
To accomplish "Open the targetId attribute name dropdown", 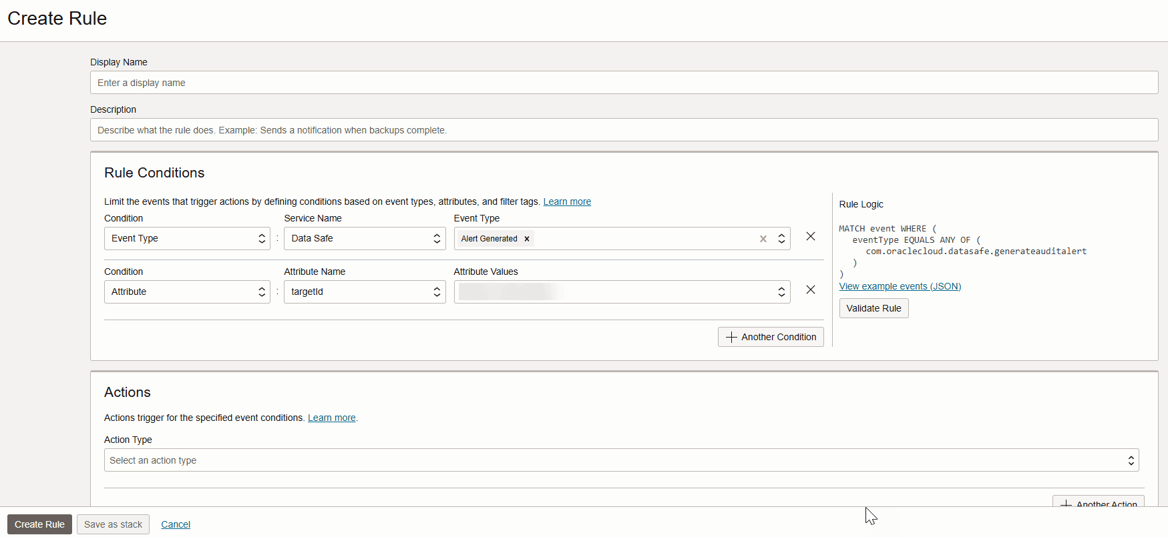I will pyautogui.click(x=365, y=292).
